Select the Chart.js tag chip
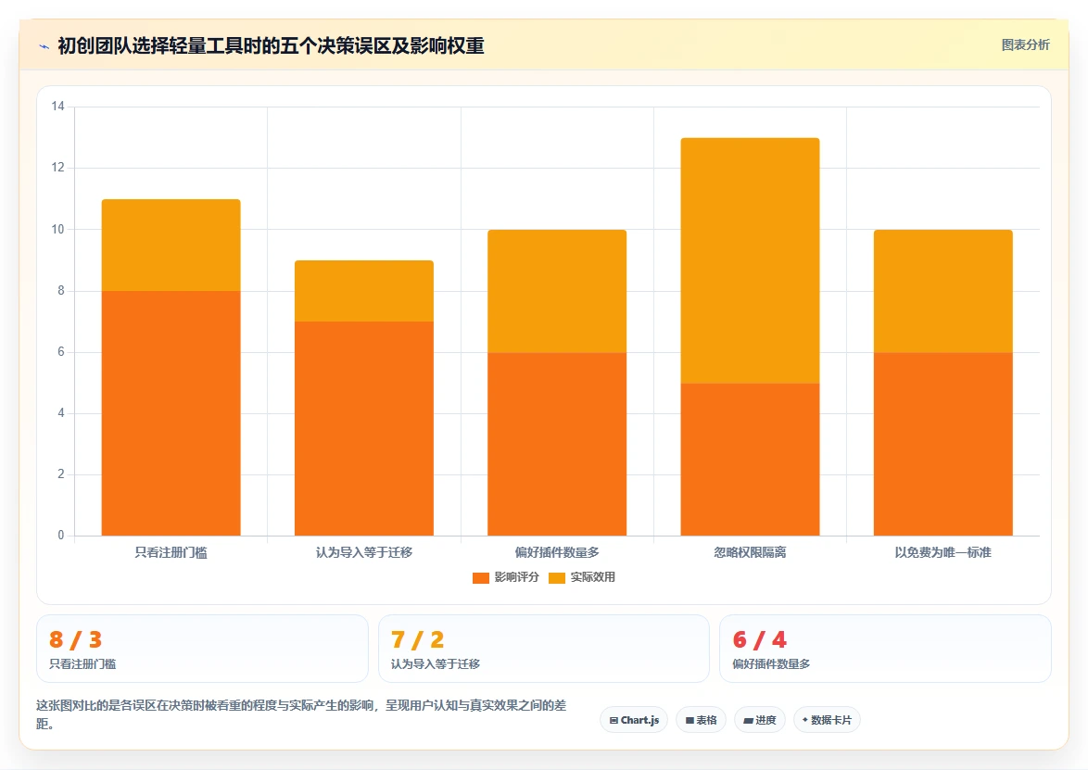1088x770 pixels. (634, 720)
